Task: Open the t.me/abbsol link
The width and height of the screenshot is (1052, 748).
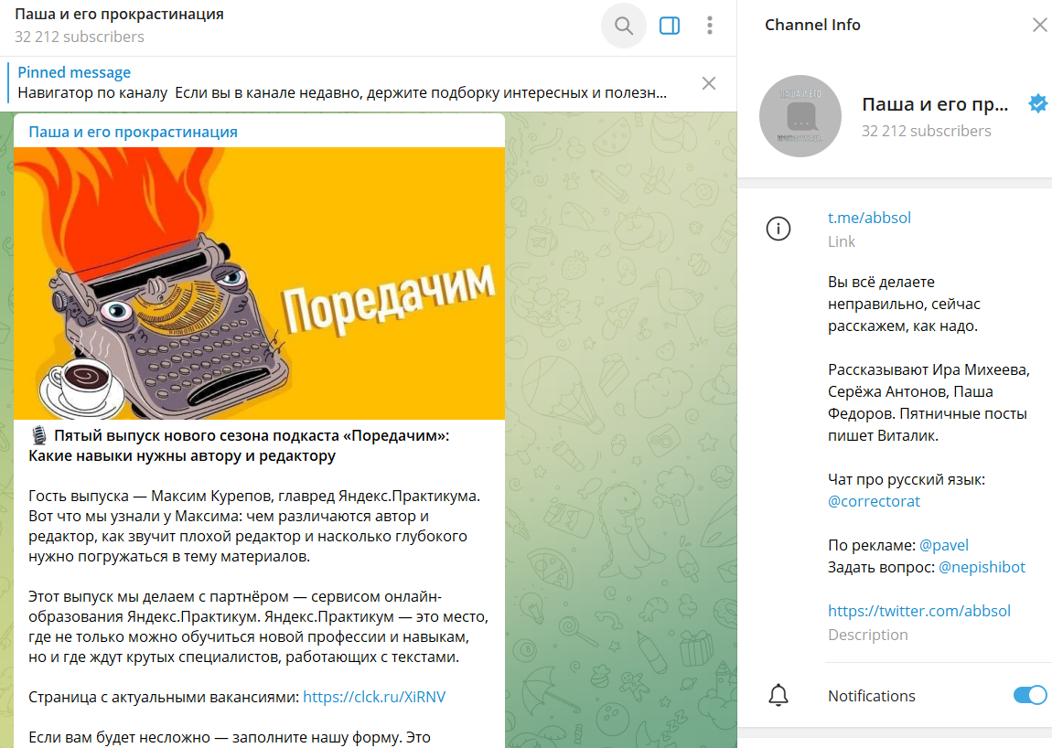Action: (x=869, y=218)
